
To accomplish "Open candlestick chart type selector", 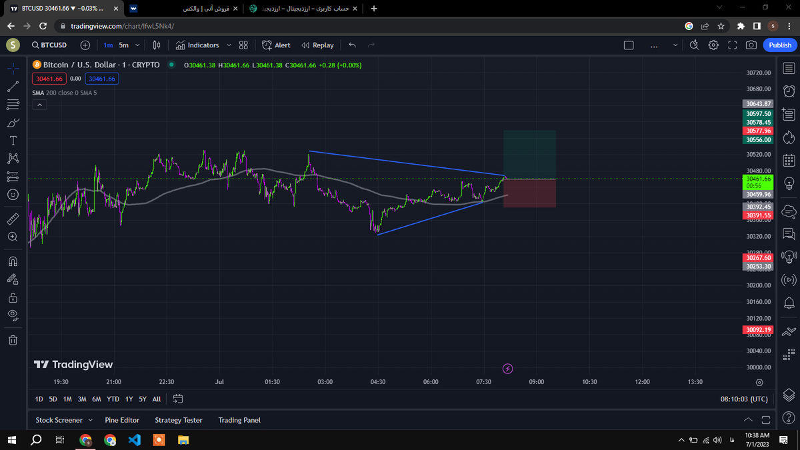I will point(157,45).
